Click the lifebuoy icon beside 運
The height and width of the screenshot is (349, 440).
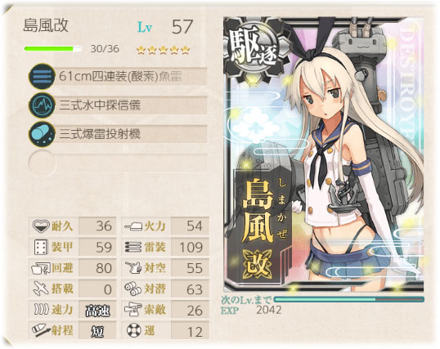[x=133, y=330]
